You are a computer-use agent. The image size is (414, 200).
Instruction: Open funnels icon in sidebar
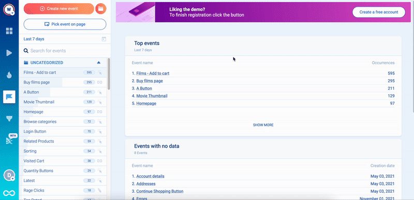(x=9, y=119)
